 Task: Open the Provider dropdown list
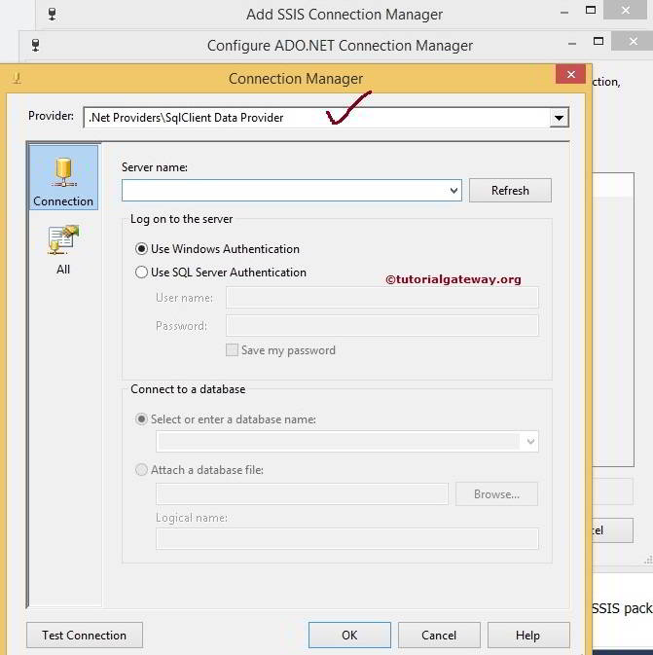click(559, 118)
